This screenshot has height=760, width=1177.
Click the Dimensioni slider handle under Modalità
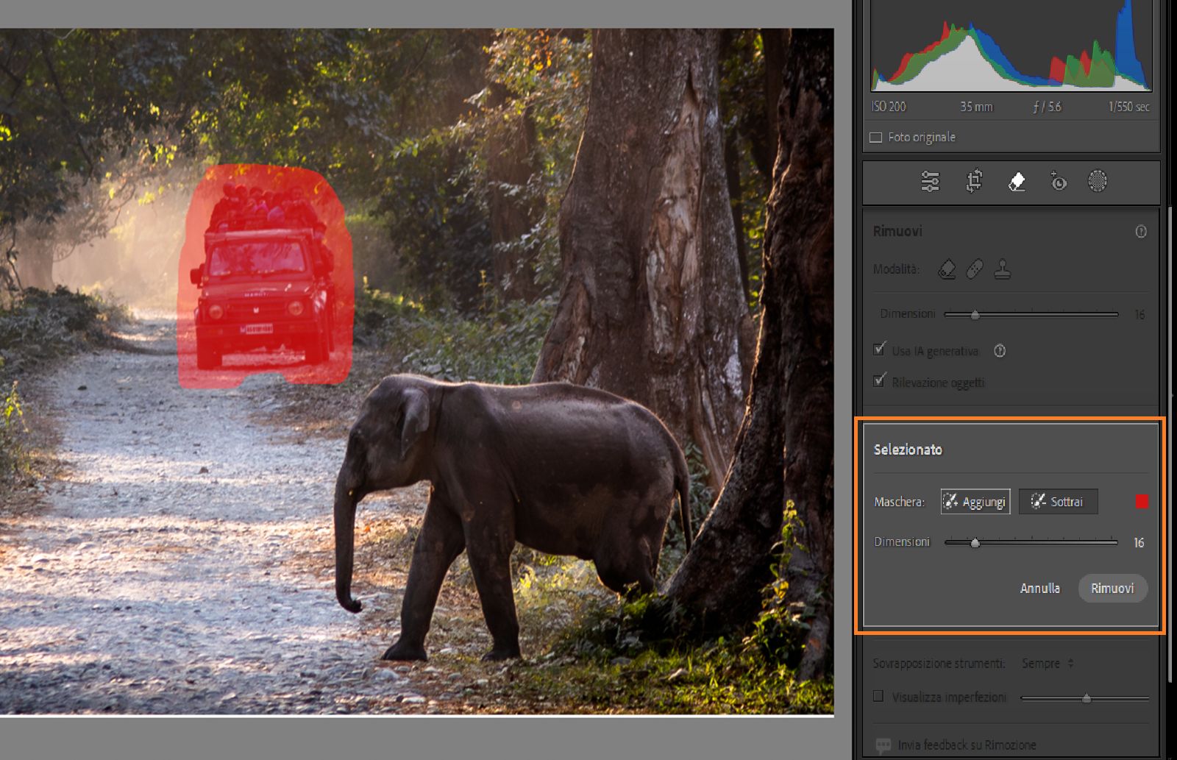(x=975, y=315)
